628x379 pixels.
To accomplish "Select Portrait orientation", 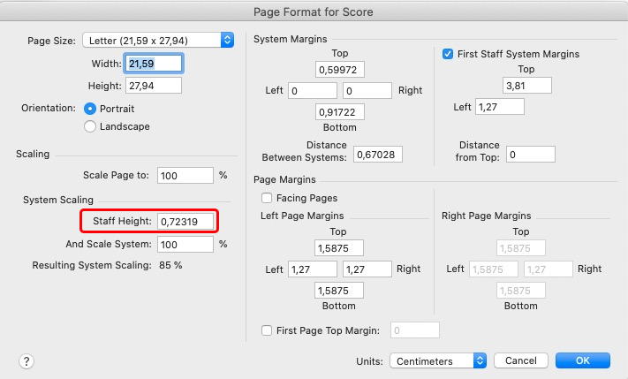I will click(90, 108).
